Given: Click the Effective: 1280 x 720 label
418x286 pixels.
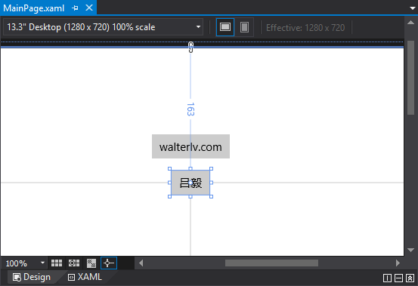Looking at the screenshot, I should click(305, 28).
